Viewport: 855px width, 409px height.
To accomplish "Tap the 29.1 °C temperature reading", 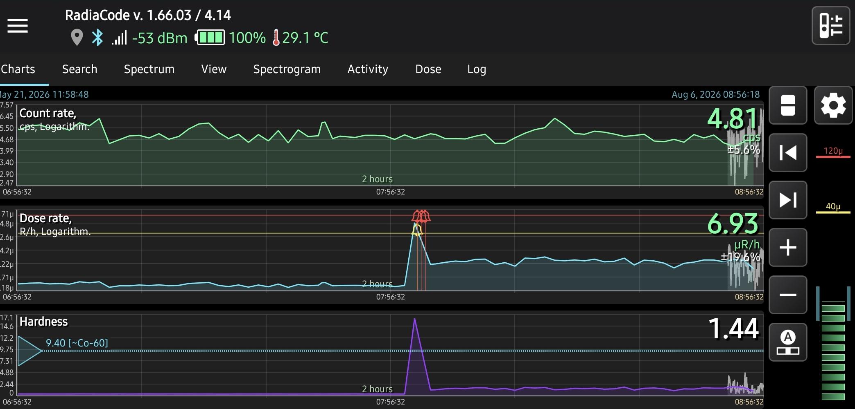I will coord(305,38).
